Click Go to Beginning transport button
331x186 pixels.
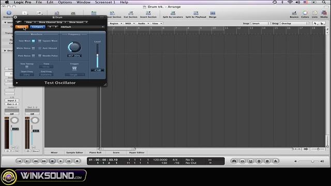(19, 161)
